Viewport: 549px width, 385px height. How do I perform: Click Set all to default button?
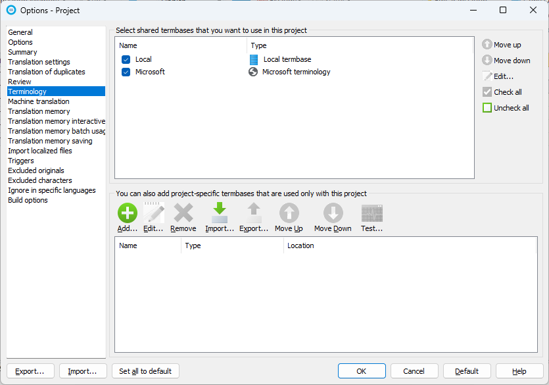(145, 371)
